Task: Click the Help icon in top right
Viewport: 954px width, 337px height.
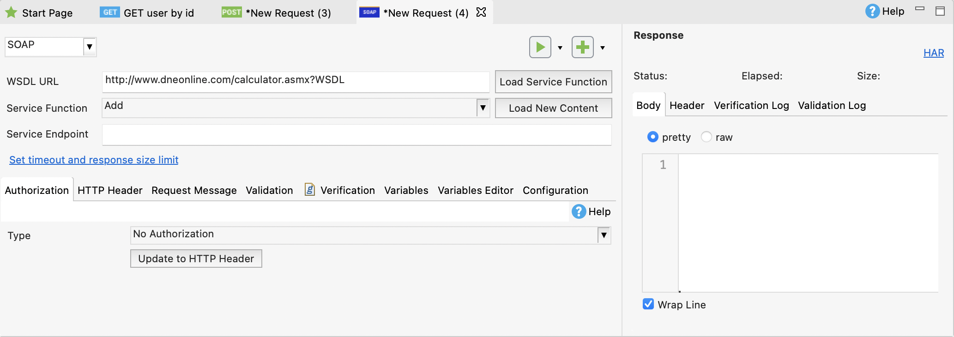Action: (x=872, y=12)
